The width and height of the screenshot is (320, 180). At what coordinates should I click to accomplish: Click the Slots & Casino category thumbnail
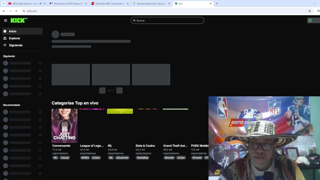pos(148,126)
